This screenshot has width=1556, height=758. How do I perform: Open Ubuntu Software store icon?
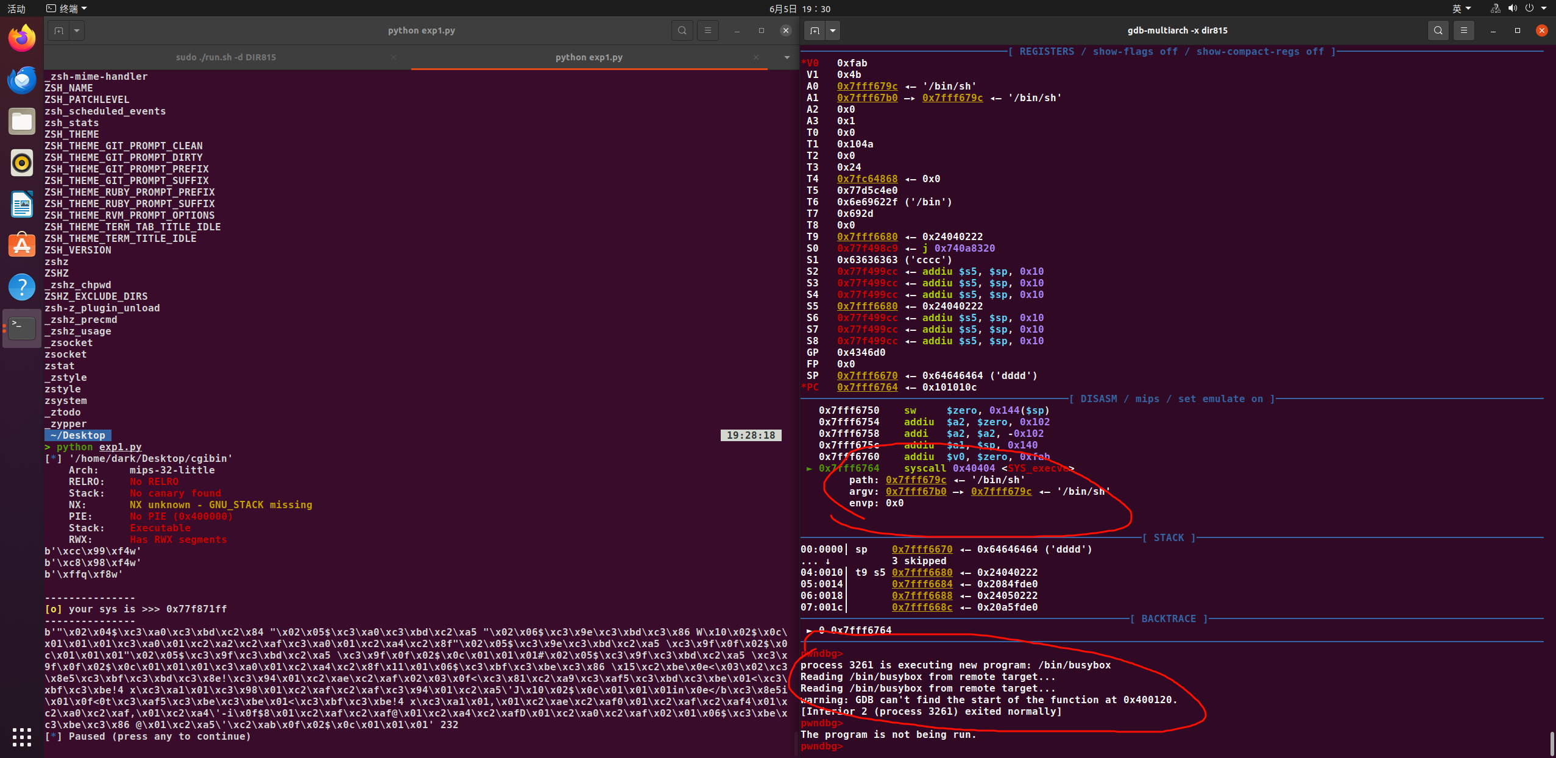(x=22, y=246)
